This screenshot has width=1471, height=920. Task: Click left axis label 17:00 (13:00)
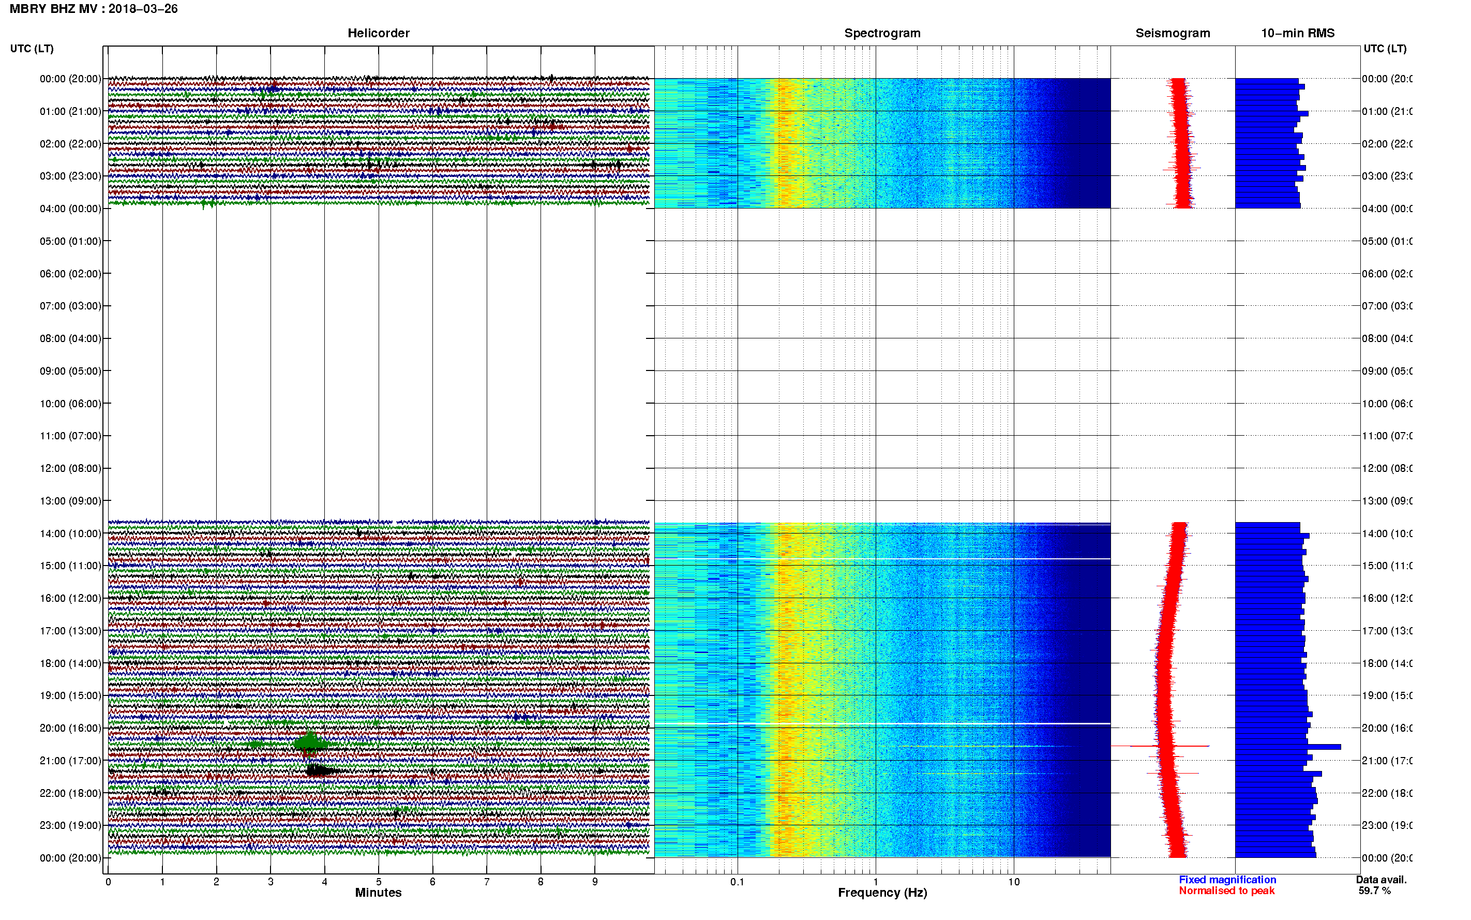[x=70, y=631]
